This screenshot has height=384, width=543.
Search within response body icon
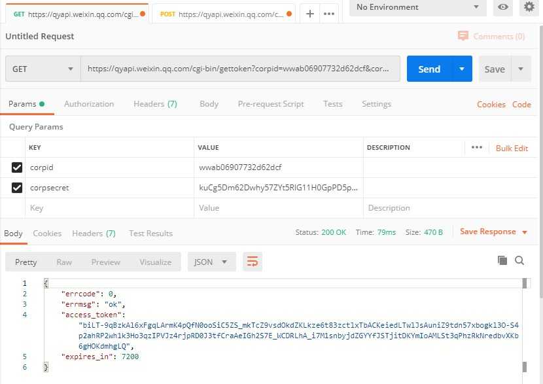519,260
